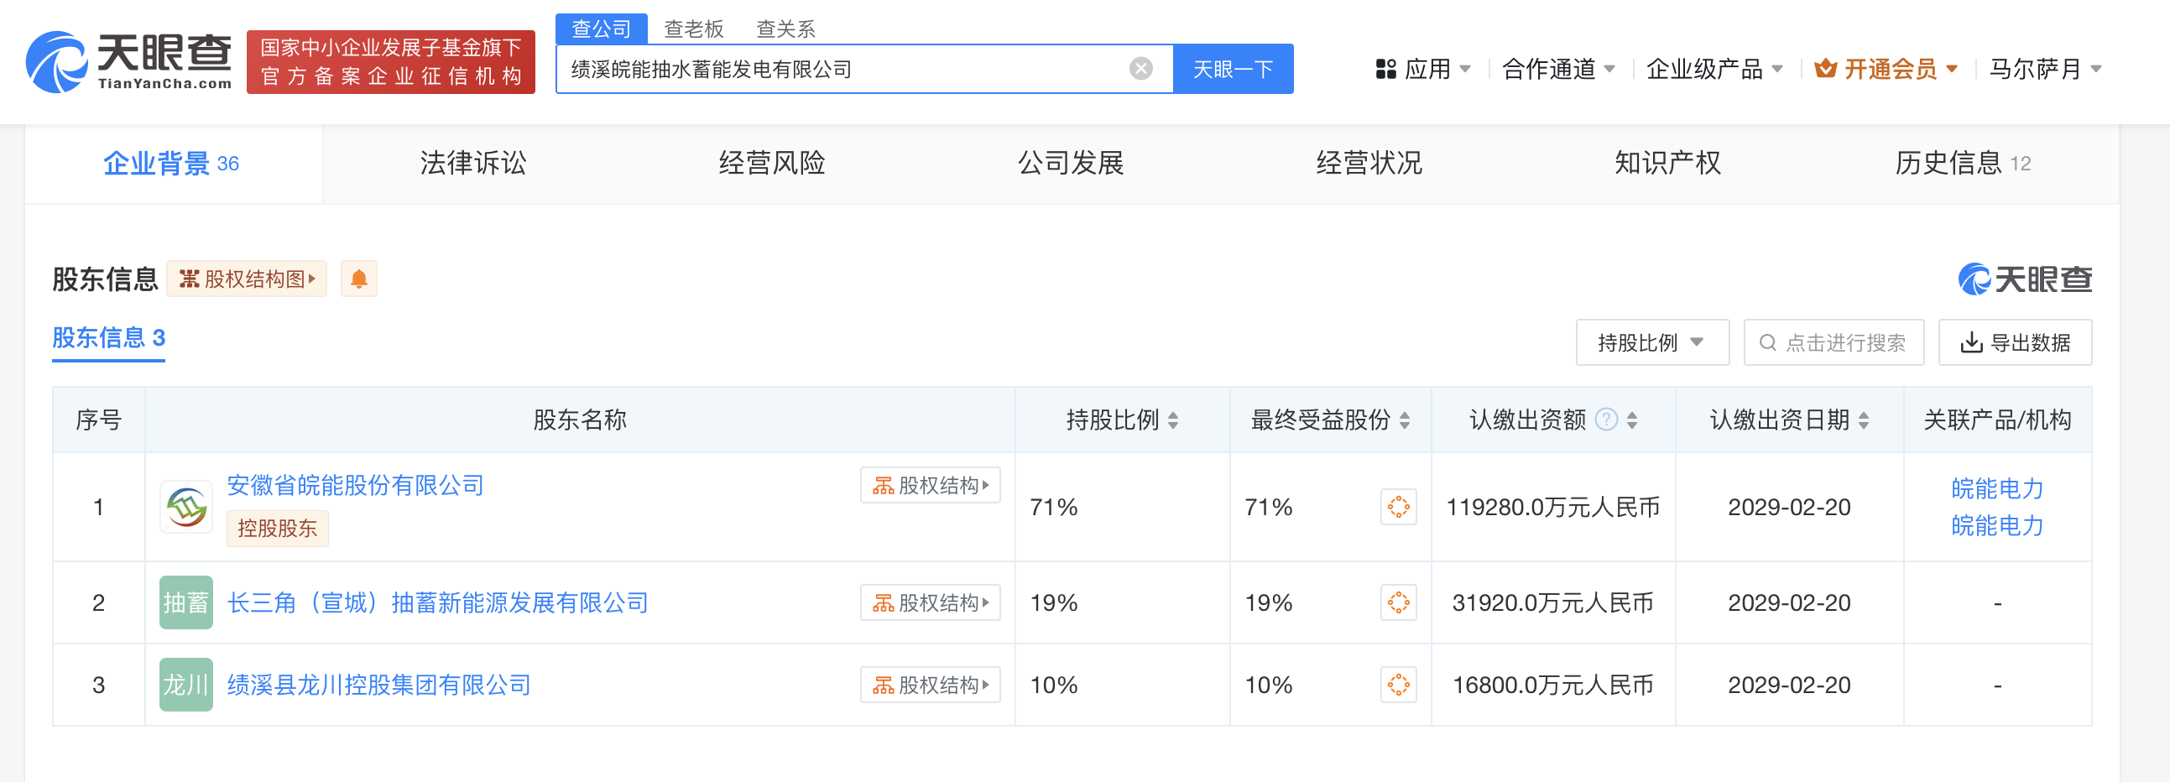
Task: Click the orange bell alert icon
Action: (359, 279)
